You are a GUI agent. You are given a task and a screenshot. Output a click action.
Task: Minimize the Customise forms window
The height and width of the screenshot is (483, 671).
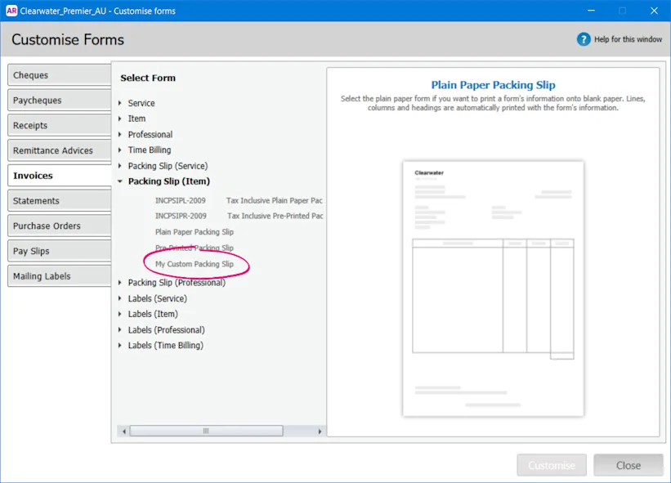coord(591,11)
